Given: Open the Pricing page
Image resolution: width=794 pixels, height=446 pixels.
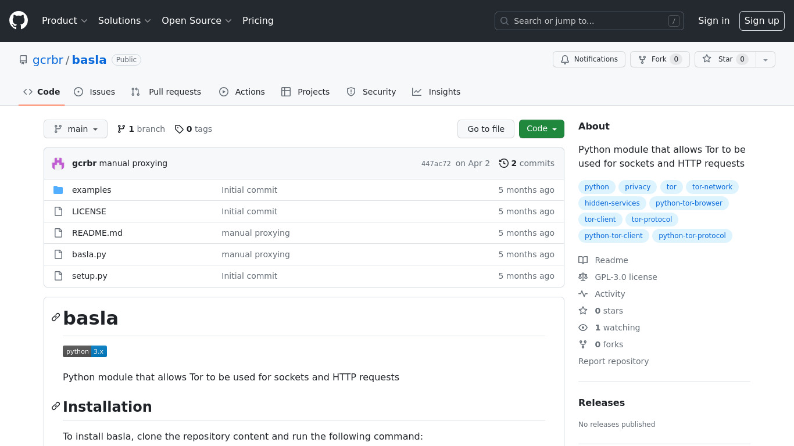Looking at the screenshot, I should [258, 20].
